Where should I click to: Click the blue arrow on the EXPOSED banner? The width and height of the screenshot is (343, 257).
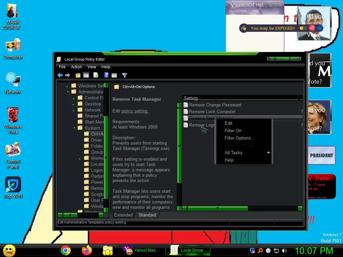point(319,28)
